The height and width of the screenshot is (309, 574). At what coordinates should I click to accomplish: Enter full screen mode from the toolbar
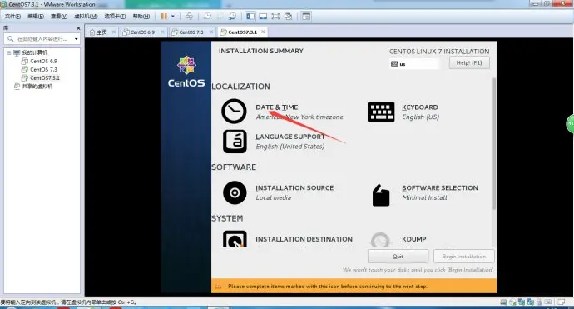coord(275,16)
